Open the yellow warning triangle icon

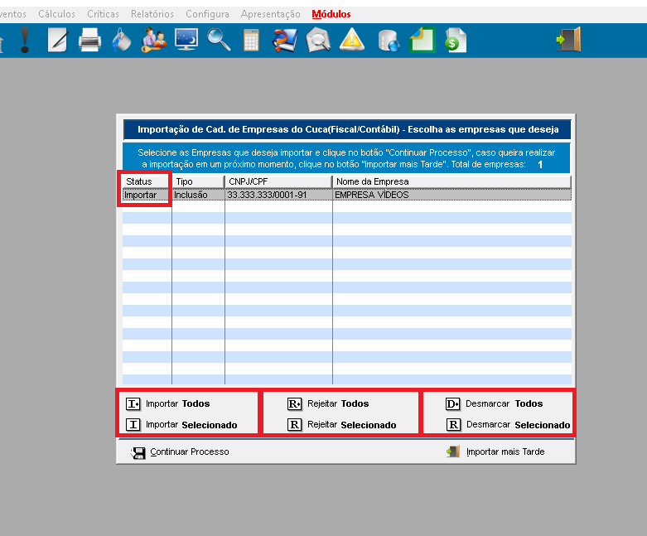(352, 39)
